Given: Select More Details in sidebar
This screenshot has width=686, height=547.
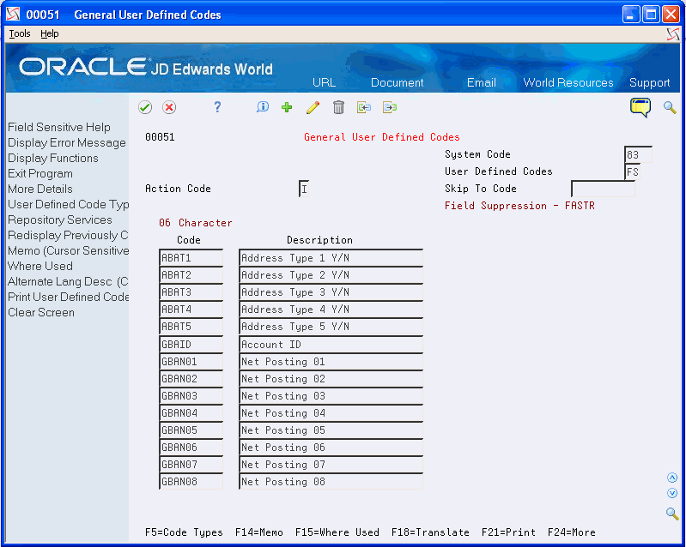Looking at the screenshot, I should (40, 189).
